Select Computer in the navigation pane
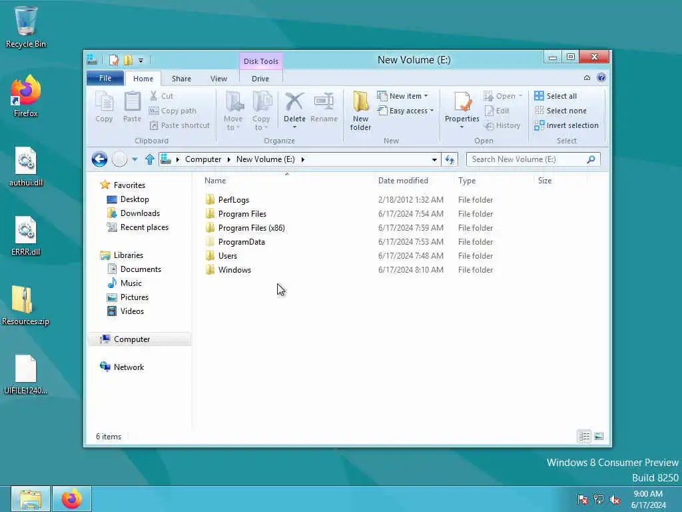The image size is (682, 512). tap(132, 339)
